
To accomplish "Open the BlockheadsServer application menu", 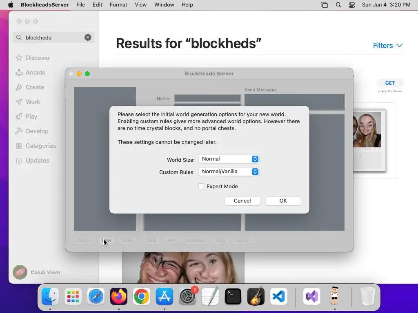I will pos(45,5).
